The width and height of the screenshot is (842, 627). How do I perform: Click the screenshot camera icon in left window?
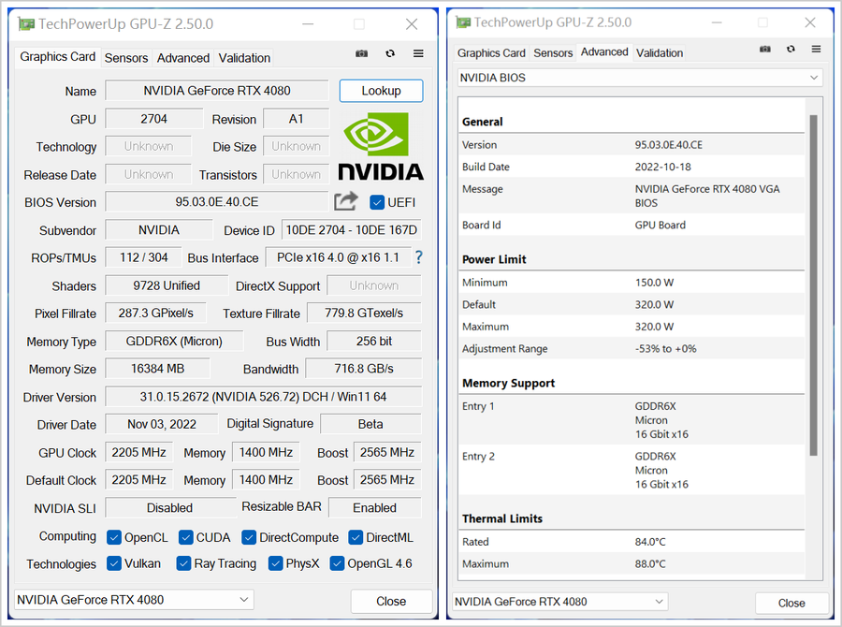(x=362, y=54)
